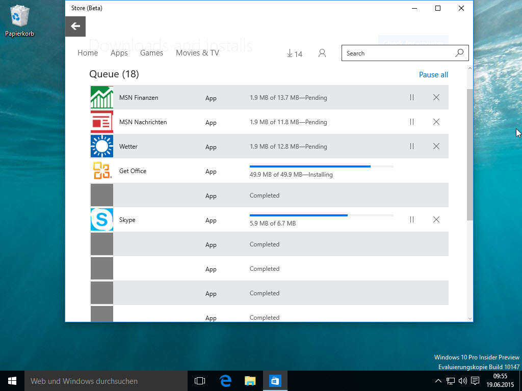This screenshot has height=391, width=522.
Task: Open Task View in the taskbar
Action: (x=200, y=381)
